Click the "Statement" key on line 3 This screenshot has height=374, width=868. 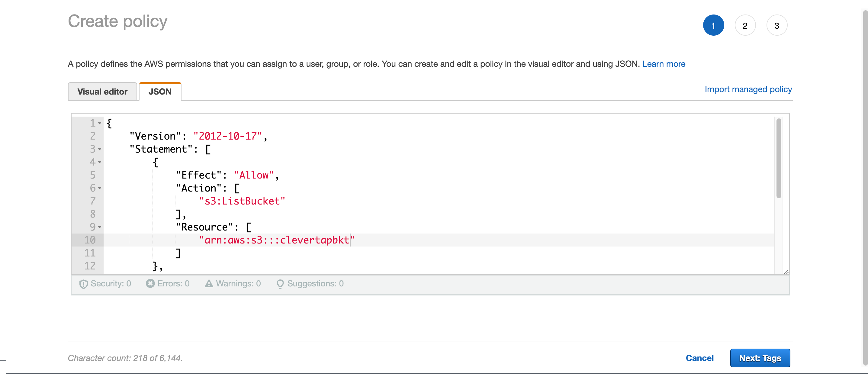[x=161, y=149]
